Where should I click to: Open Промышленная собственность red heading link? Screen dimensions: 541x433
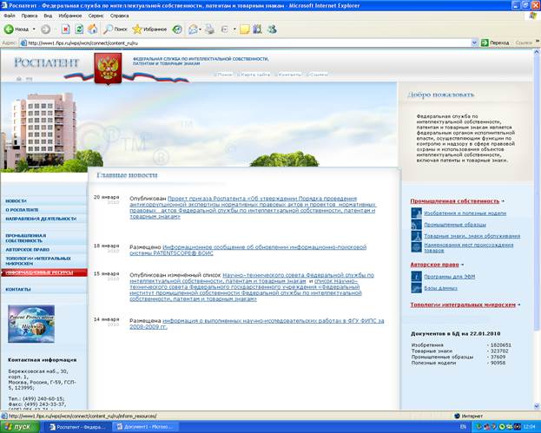455,201
